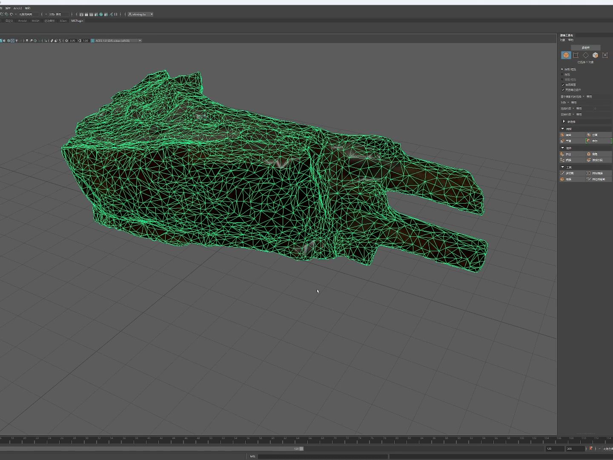Open the shiming lu account dropdown
This screenshot has height=460, width=613.
140,14
